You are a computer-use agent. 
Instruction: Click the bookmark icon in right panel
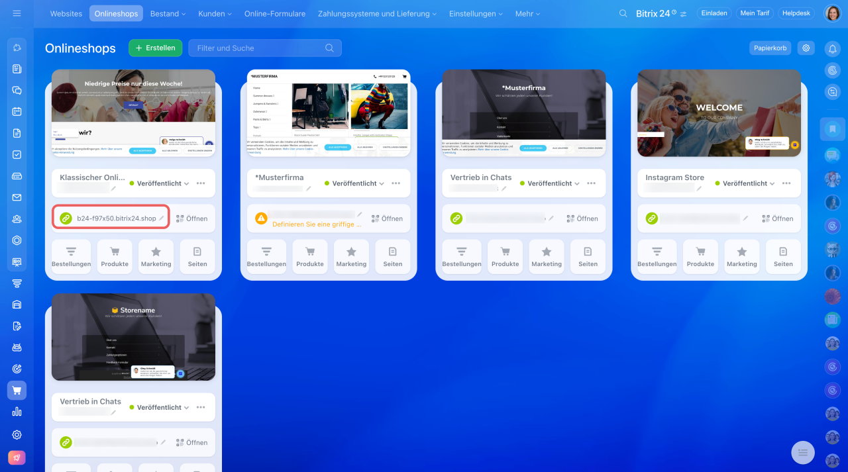click(832, 129)
